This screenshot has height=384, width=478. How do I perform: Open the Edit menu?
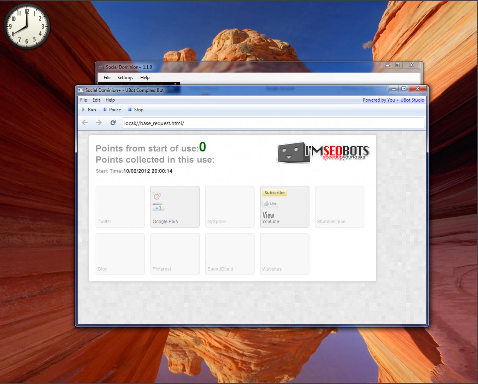click(x=96, y=100)
